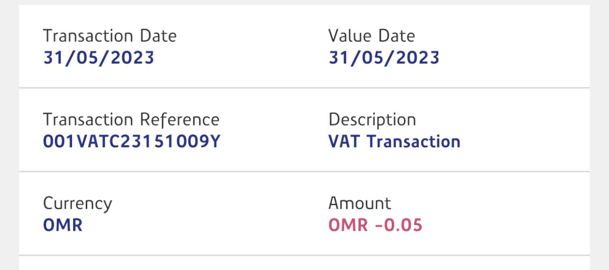Click the divider line below the date row
Image resolution: width=609 pixels, height=270 pixels.
pyautogui.click(x=304, y=88)
